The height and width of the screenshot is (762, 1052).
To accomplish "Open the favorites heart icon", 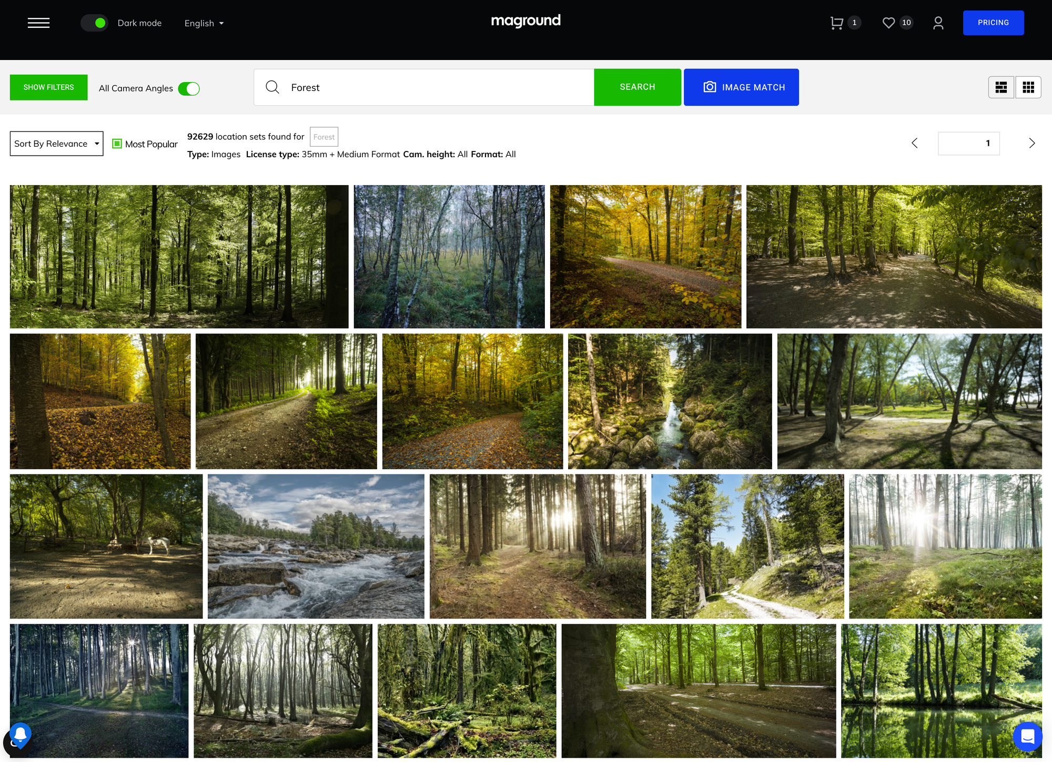I will click(x=888, y=23).
